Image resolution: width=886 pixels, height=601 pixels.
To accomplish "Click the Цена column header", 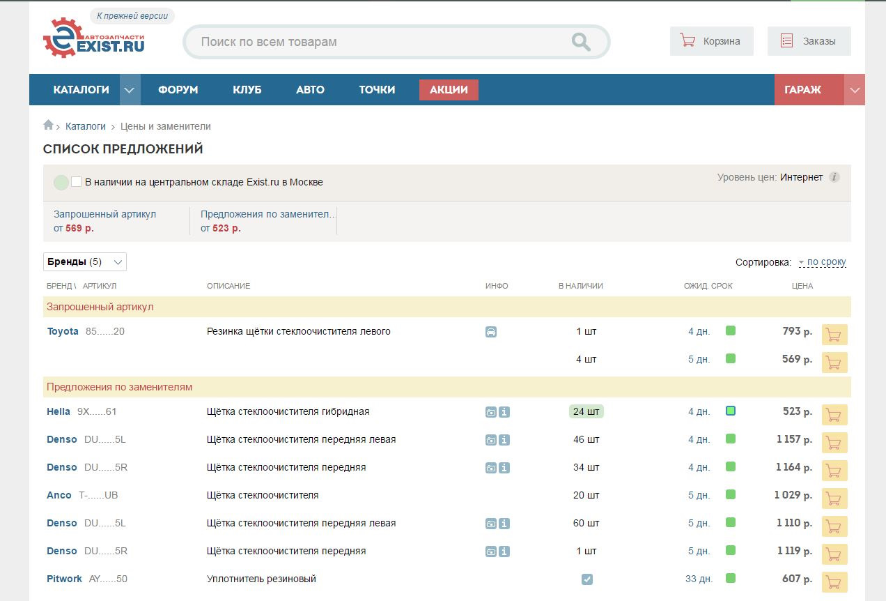I will [x=802, y=286].
